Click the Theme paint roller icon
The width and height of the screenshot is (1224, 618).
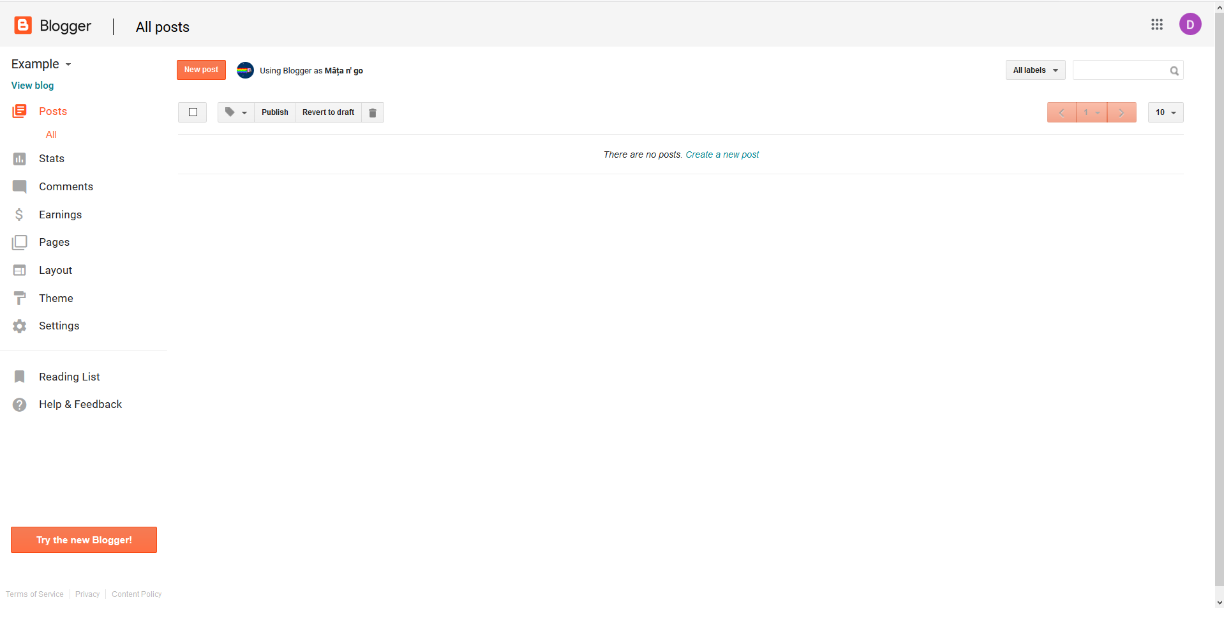point(20,298)
